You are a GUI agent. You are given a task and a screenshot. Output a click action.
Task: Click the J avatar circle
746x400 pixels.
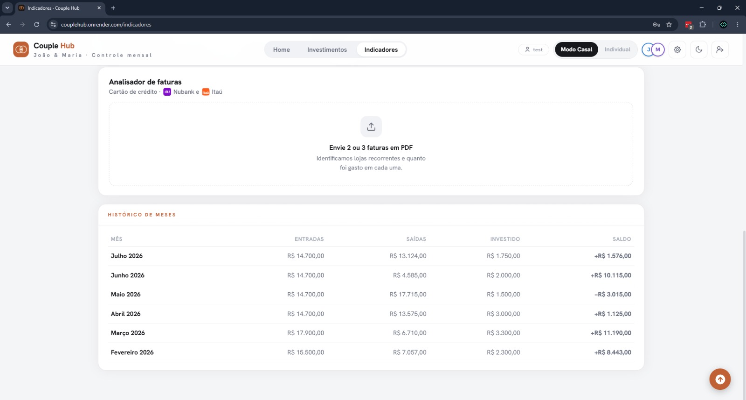[648, 49]
